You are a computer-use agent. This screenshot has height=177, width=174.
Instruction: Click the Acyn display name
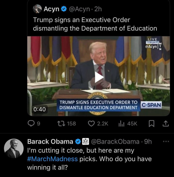point(51,9)
